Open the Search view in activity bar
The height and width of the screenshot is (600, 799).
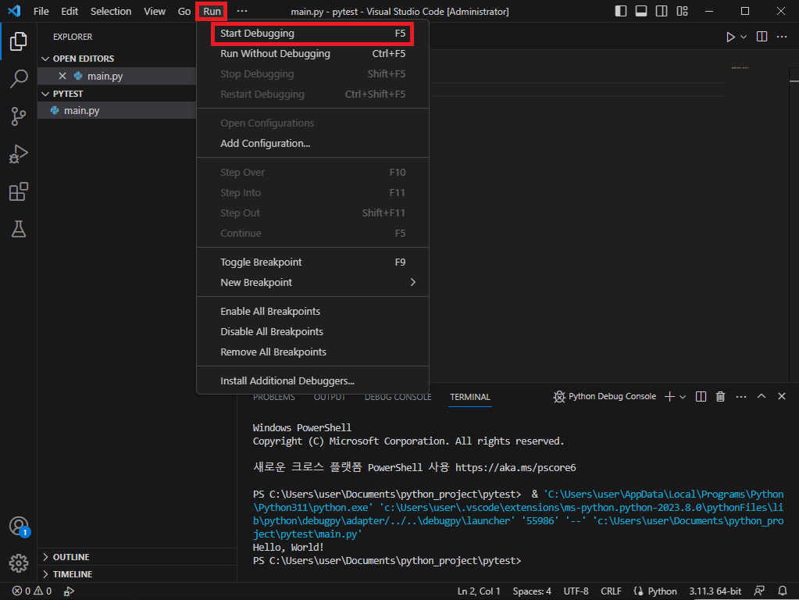click(18, 79)
